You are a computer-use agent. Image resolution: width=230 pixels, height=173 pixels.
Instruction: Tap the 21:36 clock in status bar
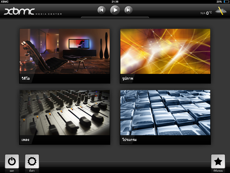pyautogui.click(x=115, y=2)
